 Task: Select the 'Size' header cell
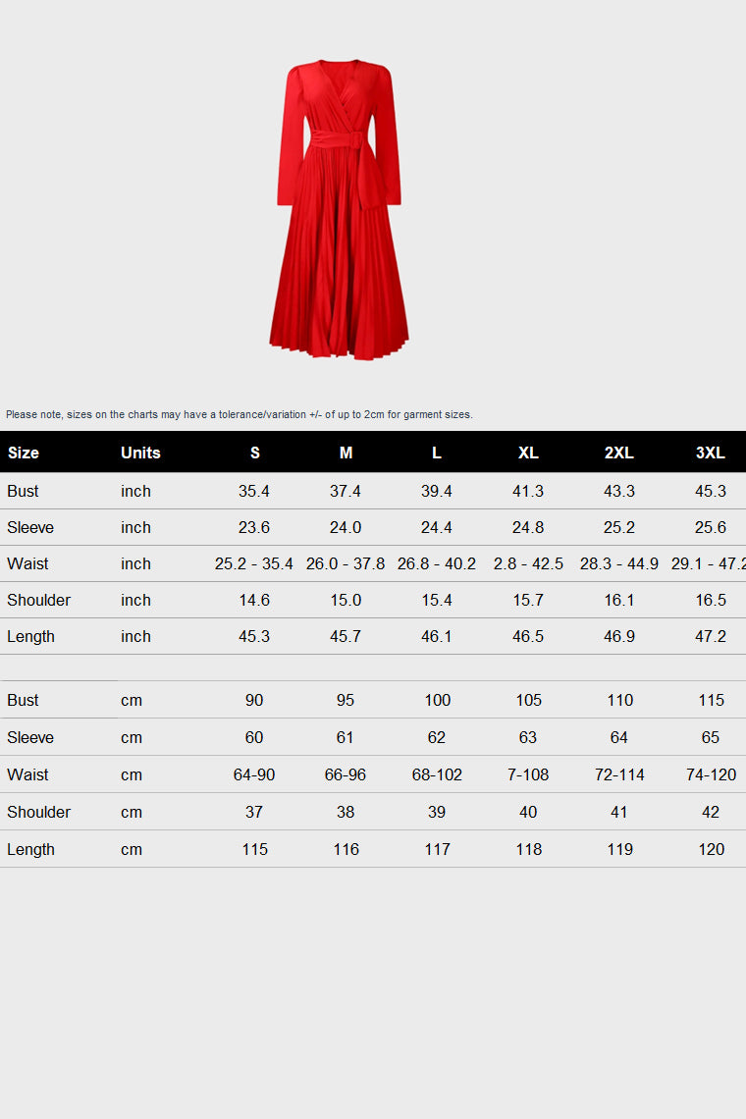[x=24, y=453]
